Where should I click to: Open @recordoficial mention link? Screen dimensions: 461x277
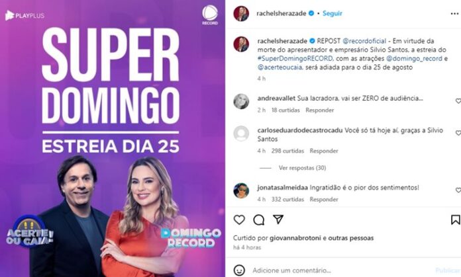point(364,41)
